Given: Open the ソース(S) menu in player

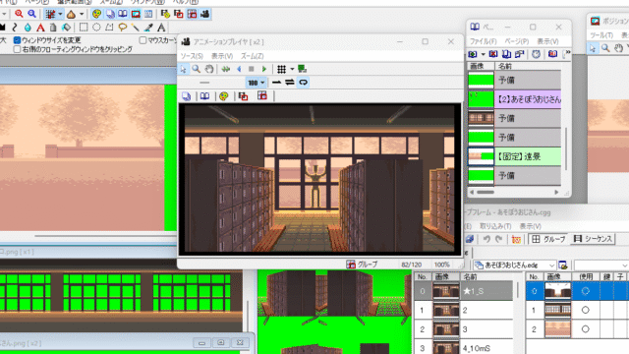Looking at the screenshot, I should 192,56.
